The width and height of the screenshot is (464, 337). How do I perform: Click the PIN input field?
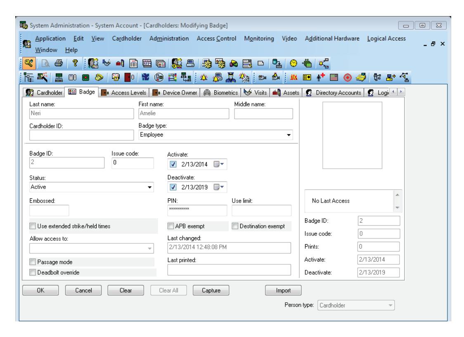pos(197,210)
